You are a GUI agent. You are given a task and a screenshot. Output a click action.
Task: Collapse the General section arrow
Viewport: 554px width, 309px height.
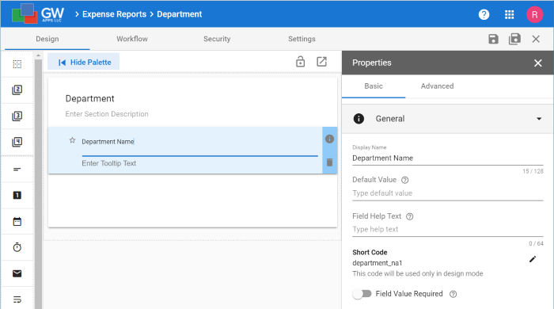click(x=539, y=119)
